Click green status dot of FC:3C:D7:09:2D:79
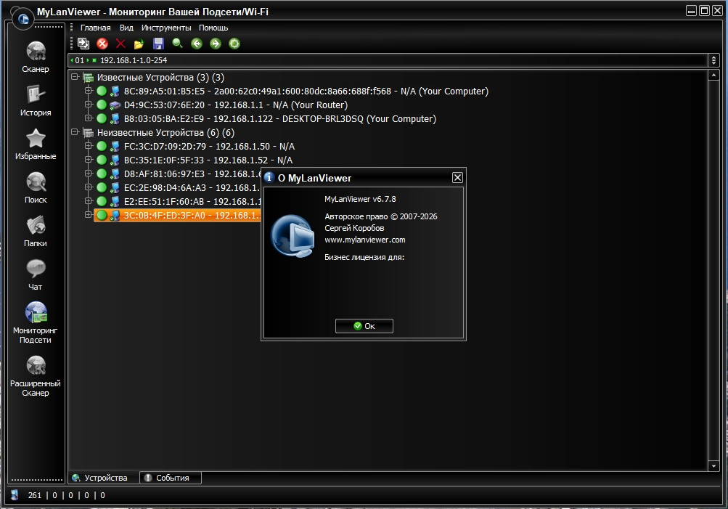 pyautogui.click(x=101, y=146)
